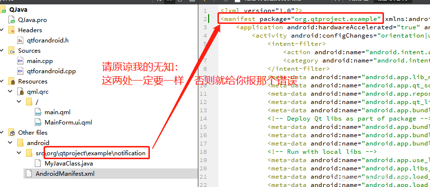Select the src\org\qtproject\example\notification folder
430x187 pixels.
point(91,153)
